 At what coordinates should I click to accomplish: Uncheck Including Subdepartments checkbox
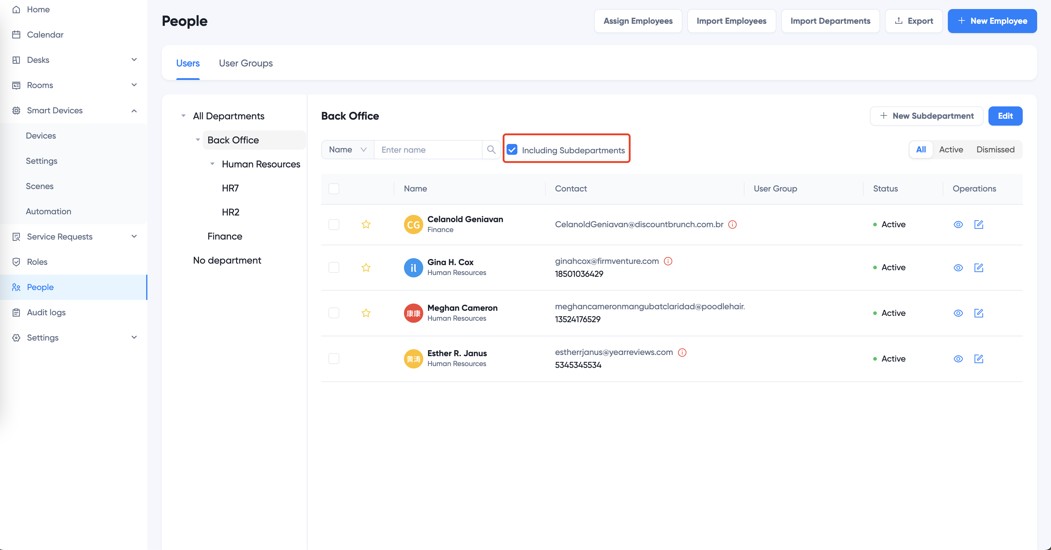pyautogui.click(x=512, y=150)
